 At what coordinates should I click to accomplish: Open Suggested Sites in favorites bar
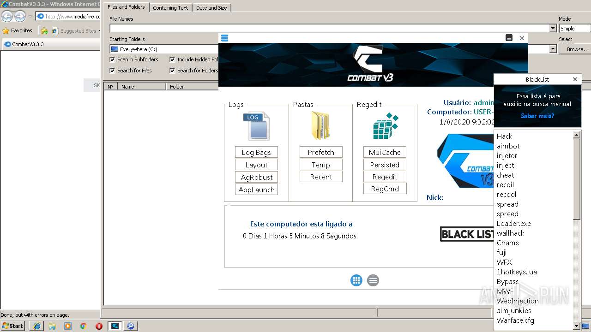click(x=76, y=31)
